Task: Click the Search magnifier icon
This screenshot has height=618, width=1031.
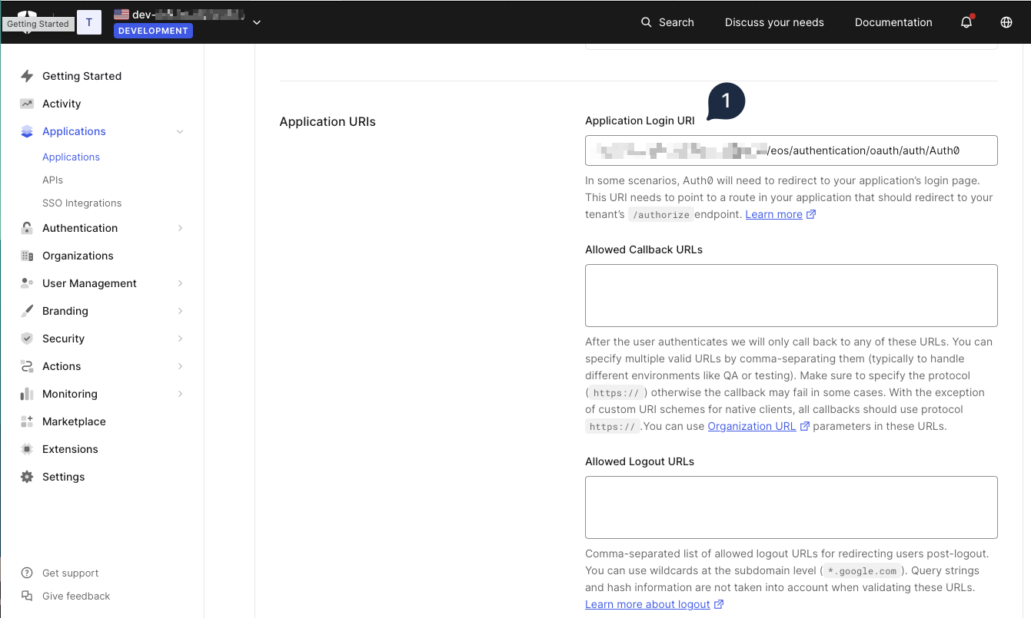Action: tap(647, 22)
